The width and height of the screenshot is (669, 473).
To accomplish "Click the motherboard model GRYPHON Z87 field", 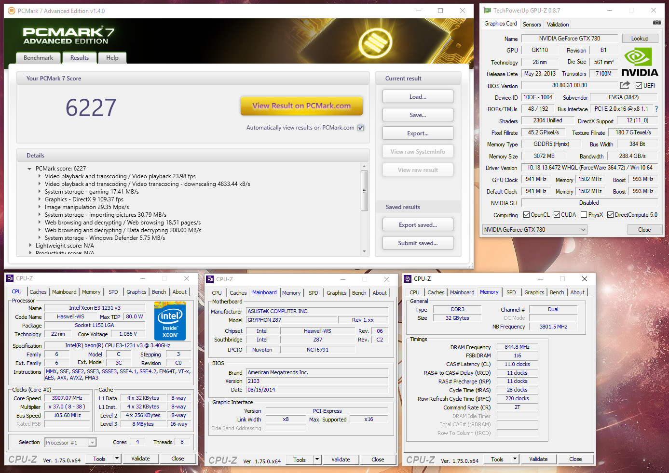I will [291, 320].
